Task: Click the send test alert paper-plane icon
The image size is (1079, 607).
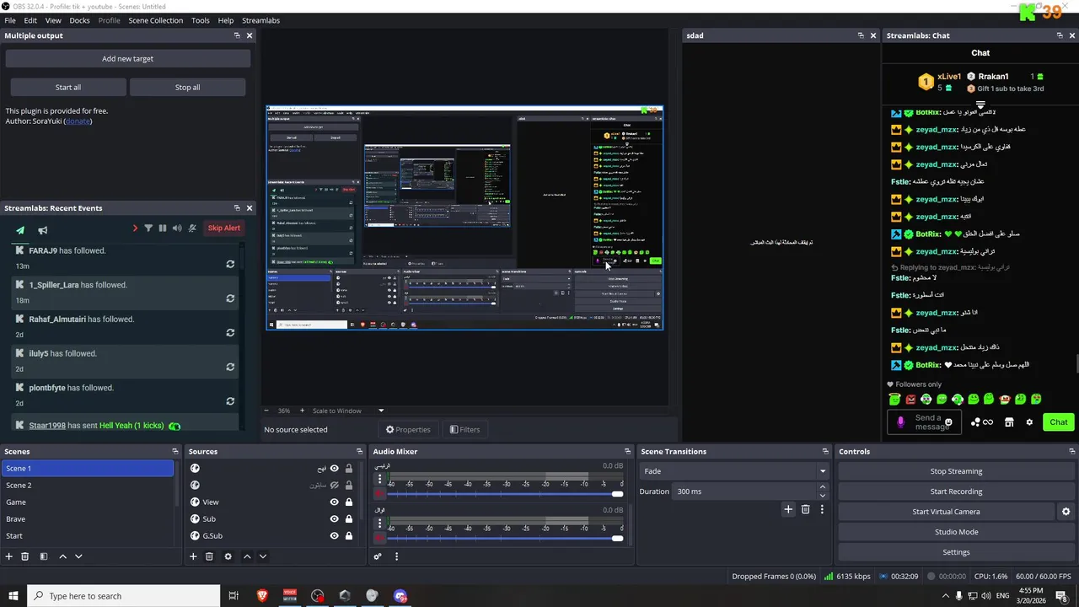Action: click(20, 229)
